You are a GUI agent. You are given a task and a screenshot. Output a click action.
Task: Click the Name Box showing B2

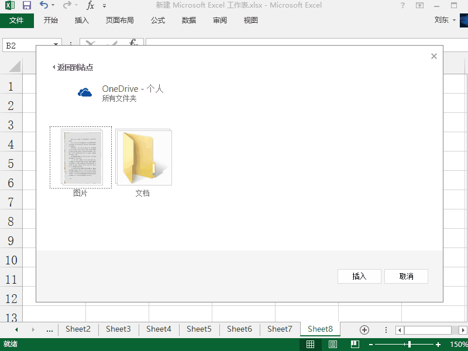[32, 46]
